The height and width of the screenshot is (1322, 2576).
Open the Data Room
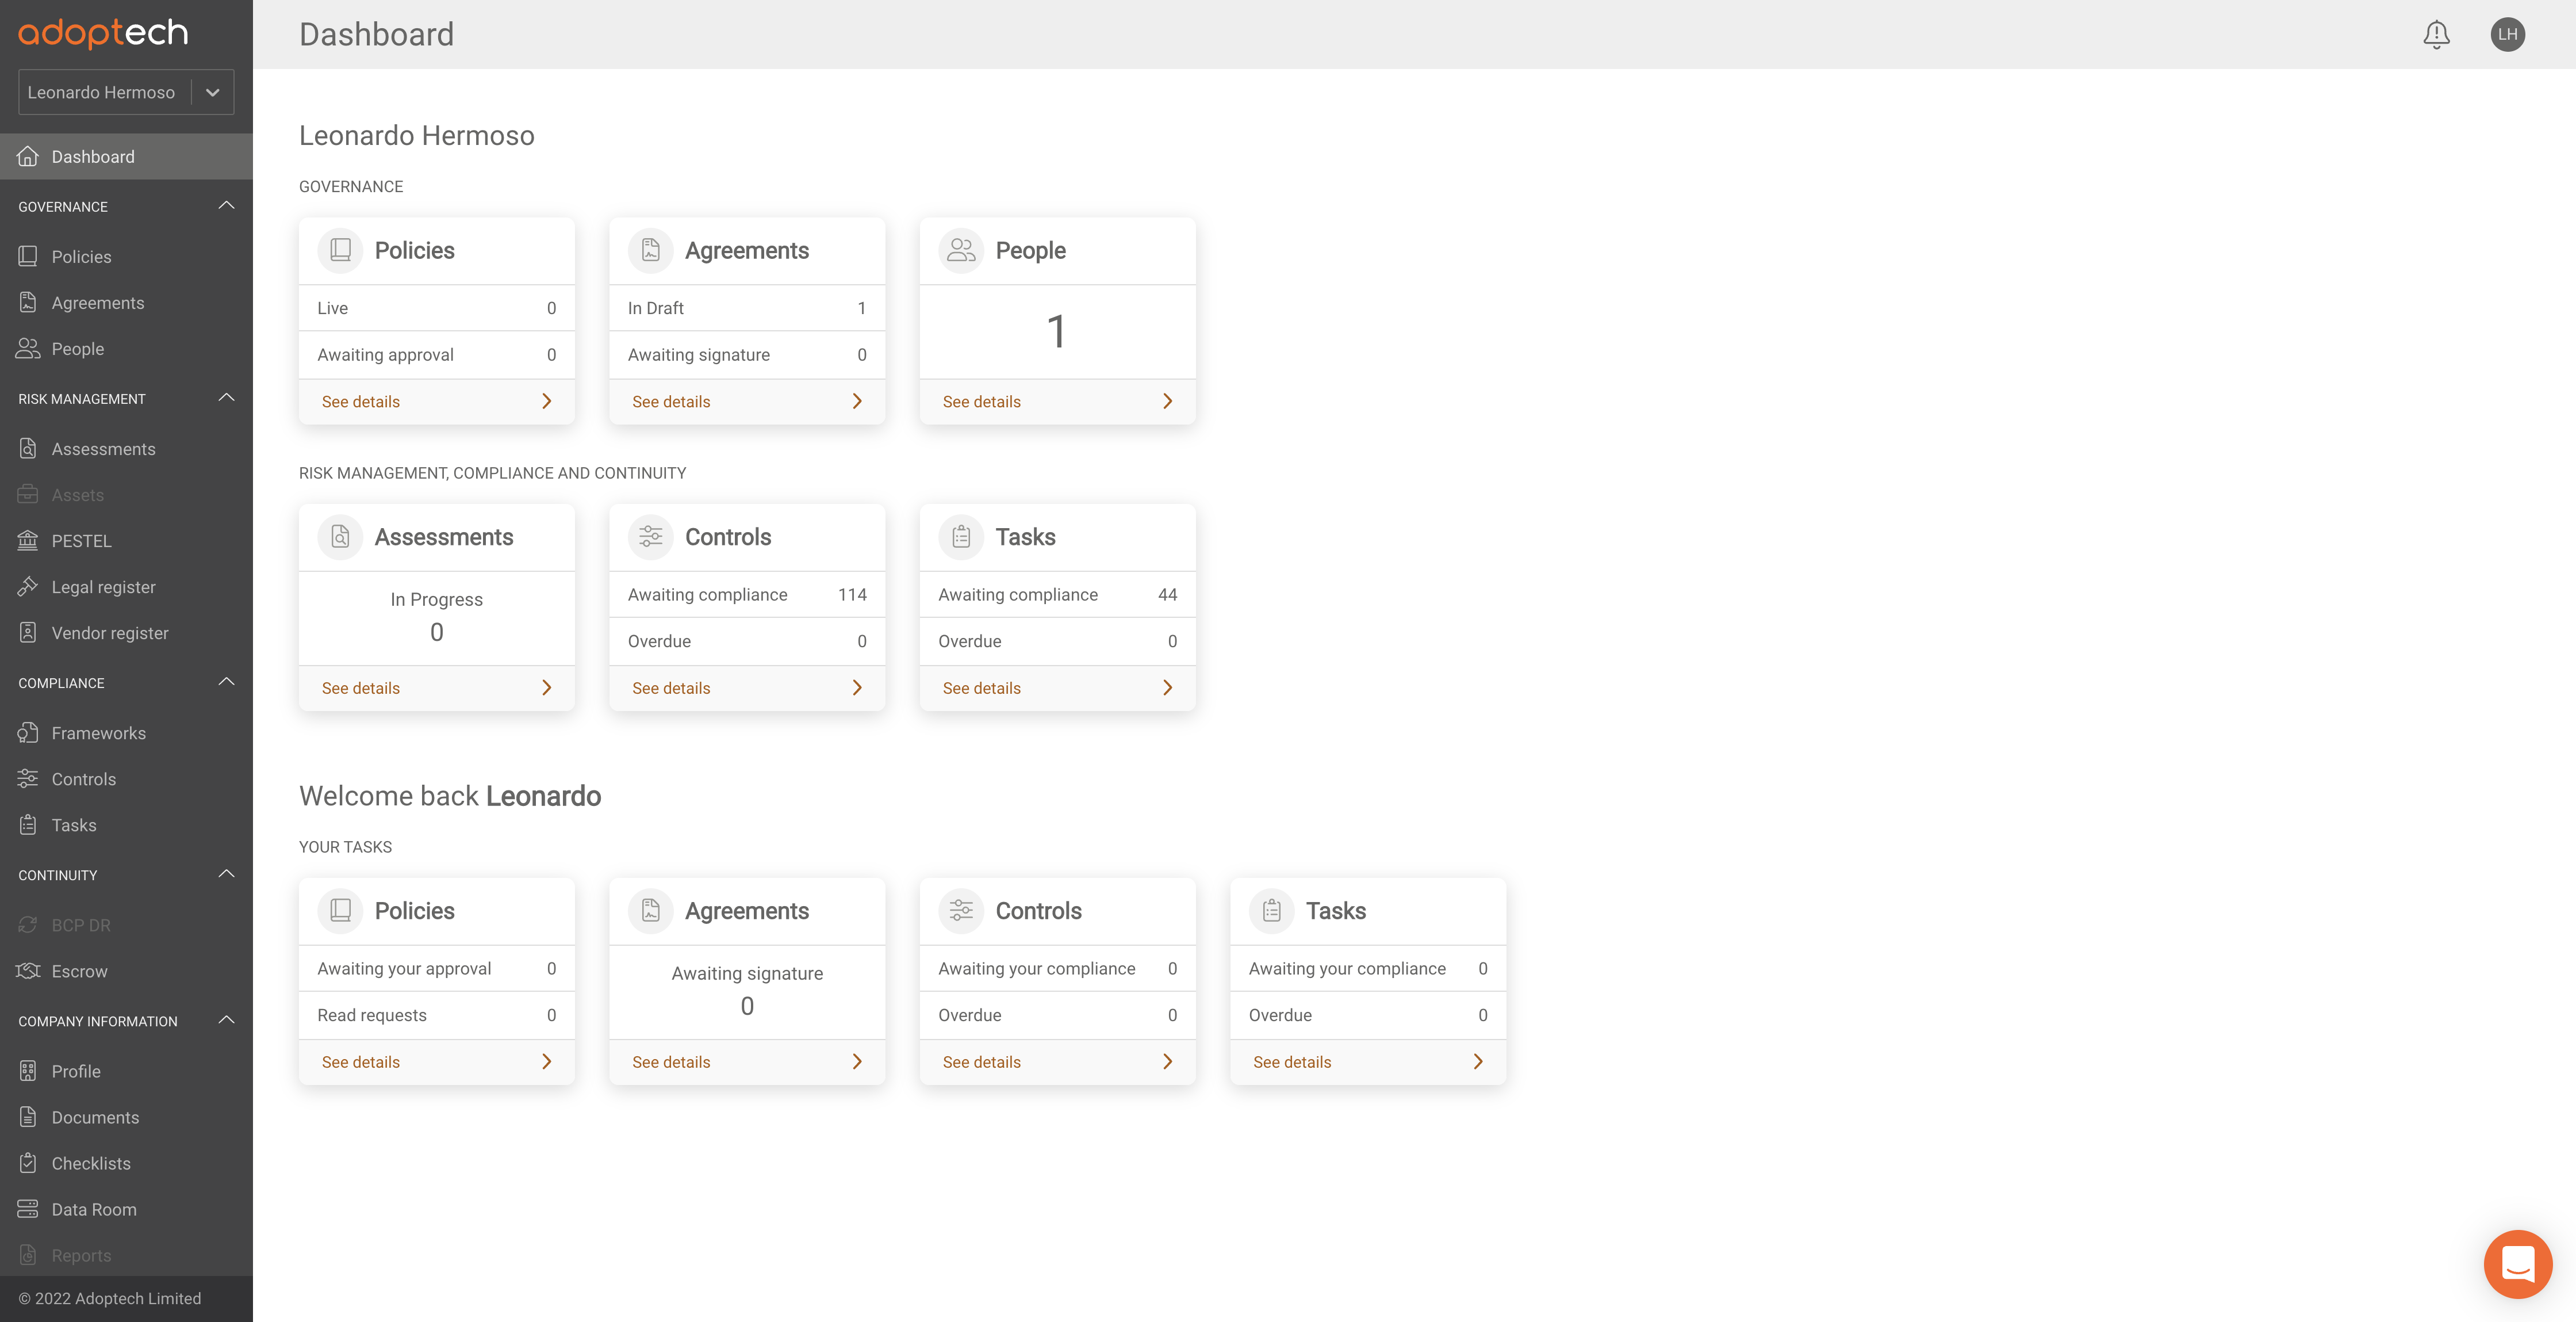pos(28,1209)
